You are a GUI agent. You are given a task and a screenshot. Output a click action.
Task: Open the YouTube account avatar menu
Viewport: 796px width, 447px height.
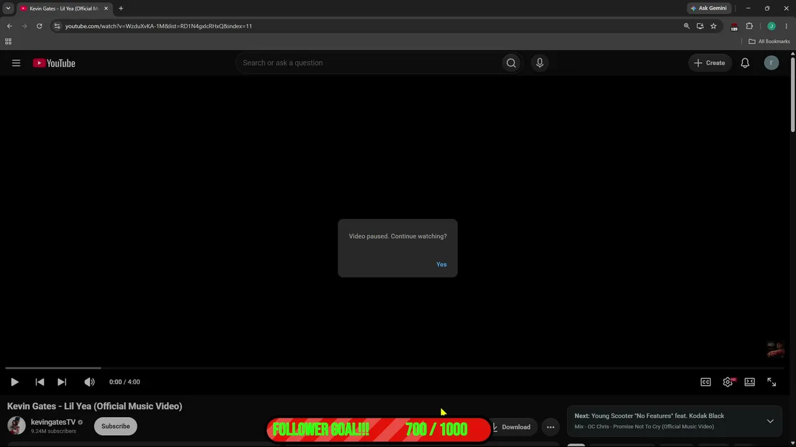tap(771, 63)
